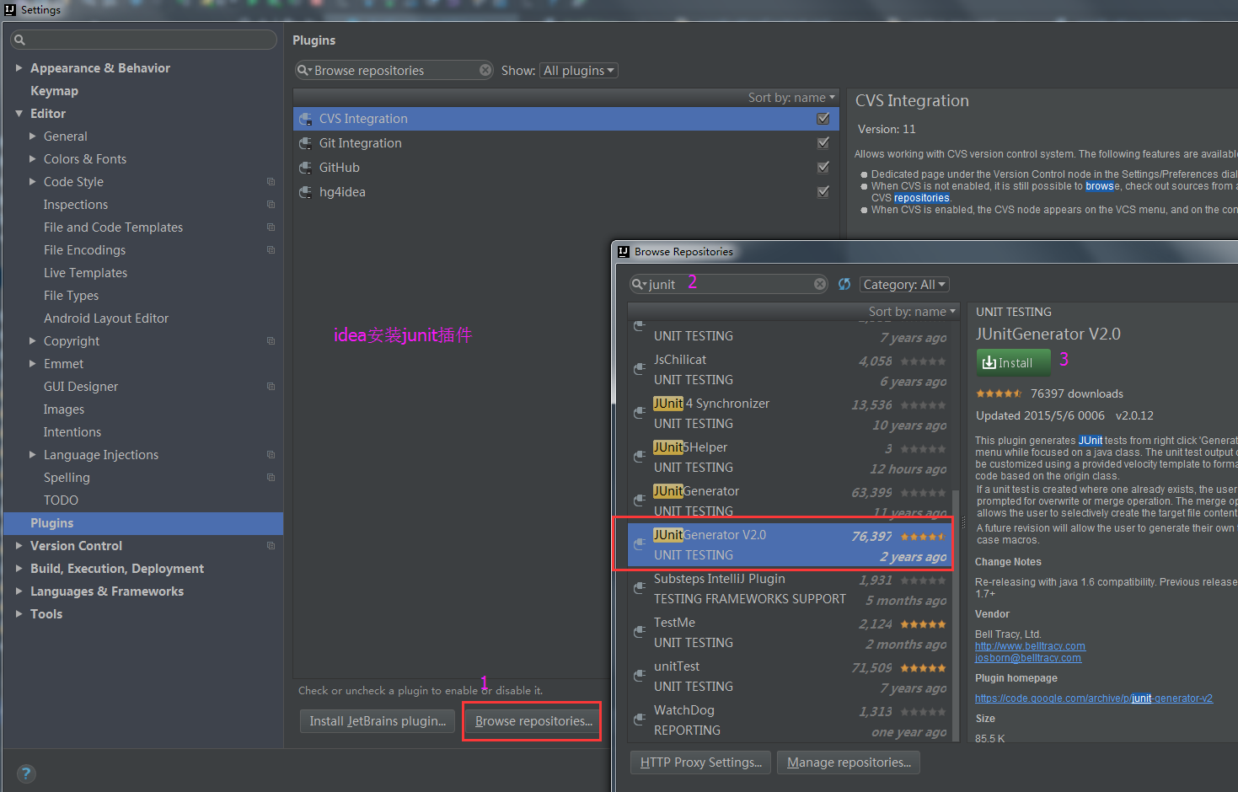
Task: Open the belltracy.com vendor link
Action: pos(1030,646)
